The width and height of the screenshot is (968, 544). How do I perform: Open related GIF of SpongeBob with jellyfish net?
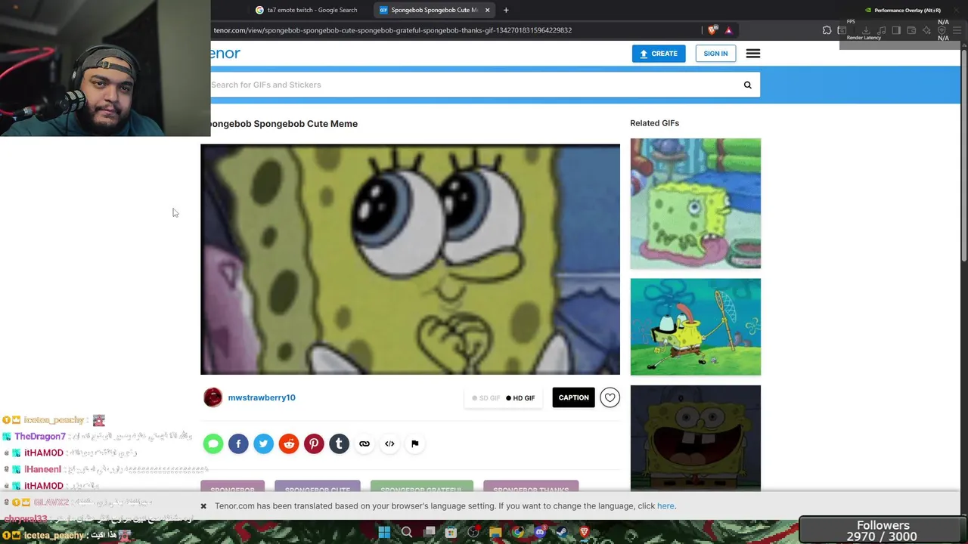point(696,326)
